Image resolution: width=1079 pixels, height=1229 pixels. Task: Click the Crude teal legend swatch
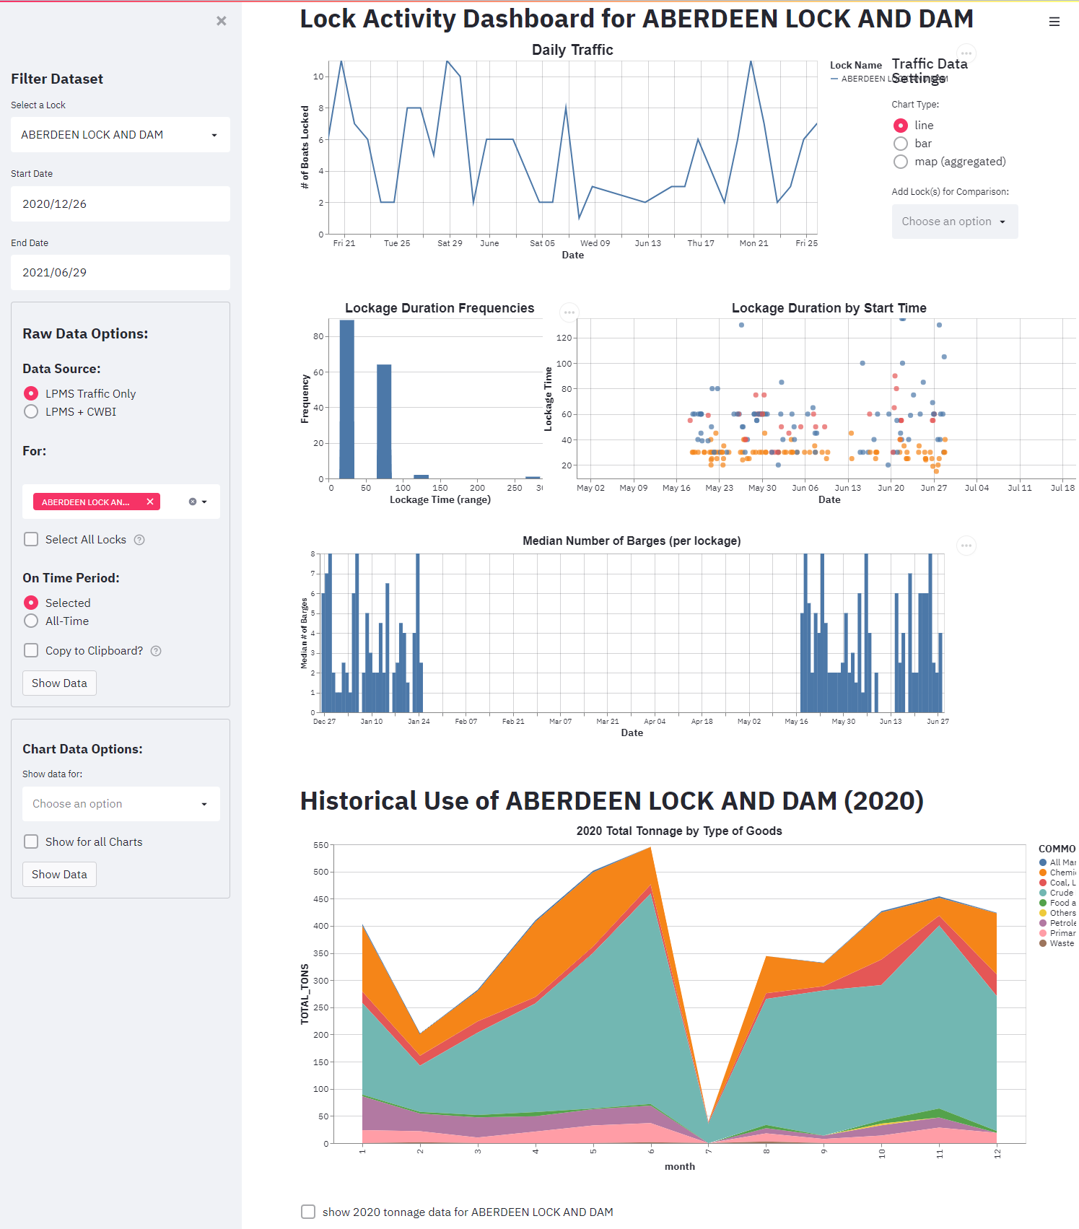1043,893
